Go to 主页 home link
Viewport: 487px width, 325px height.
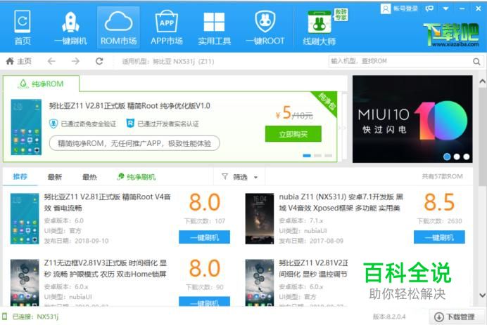(x=19, y=61)
